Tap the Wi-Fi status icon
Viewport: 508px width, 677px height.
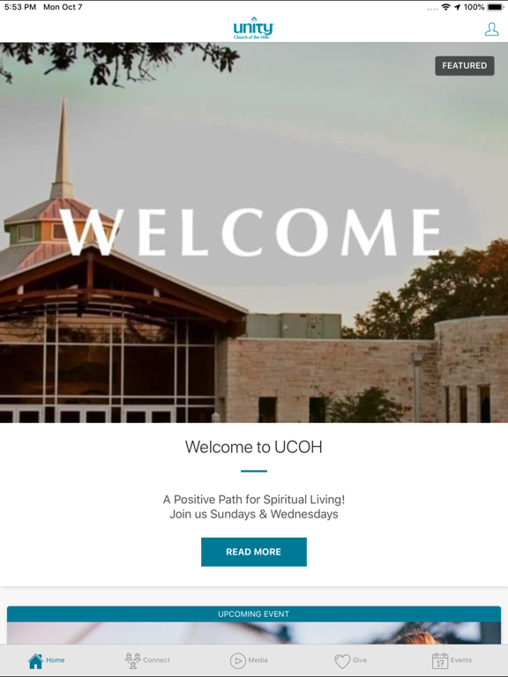point(445,7)
